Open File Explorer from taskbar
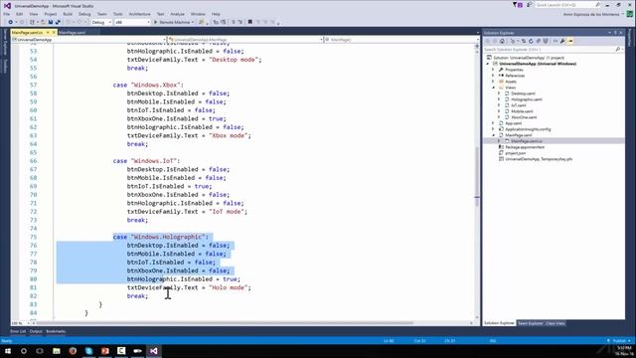636x358 pixels. 57,351
